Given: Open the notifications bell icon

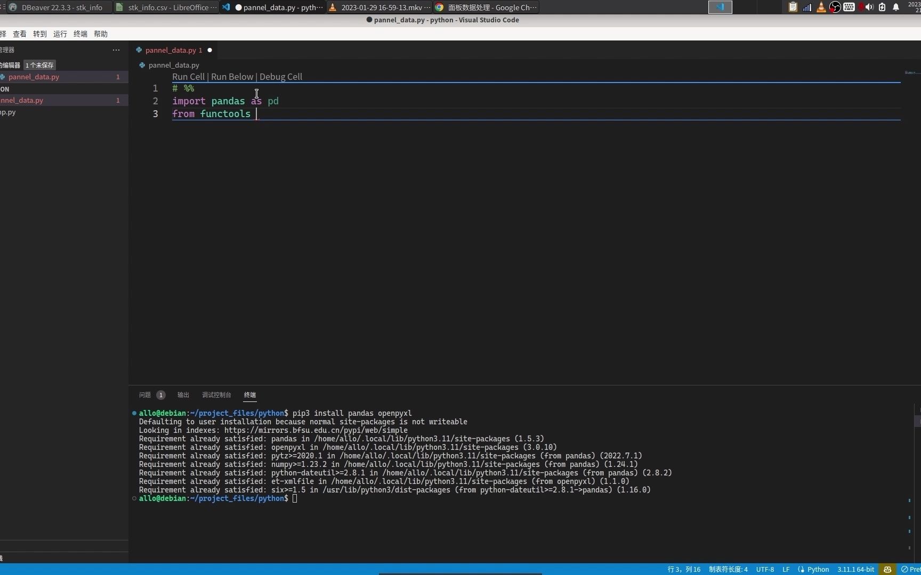Looking at the screenshot, I should coord(896,7).
